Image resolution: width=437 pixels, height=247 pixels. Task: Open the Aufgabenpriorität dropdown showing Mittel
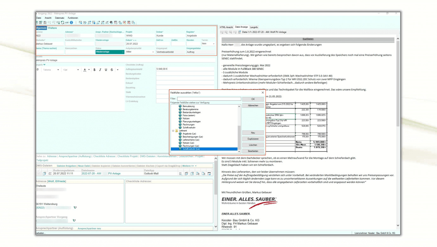pyautogui.click(x=153, y=52)
